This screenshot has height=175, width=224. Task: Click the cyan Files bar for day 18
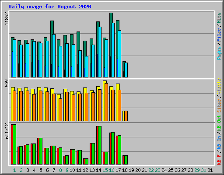[x=126, y=70]
